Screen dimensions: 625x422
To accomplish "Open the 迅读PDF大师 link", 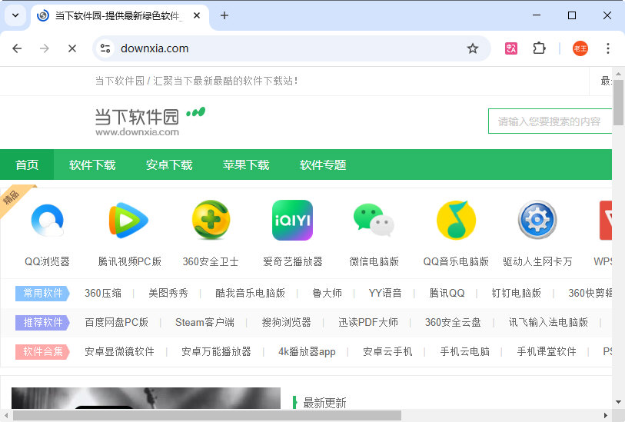I will click(x=368, y=322).
